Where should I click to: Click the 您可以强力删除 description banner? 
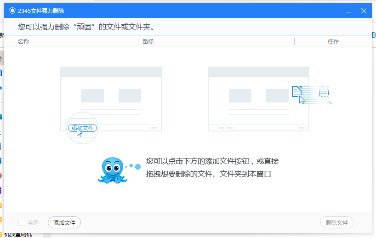(86, 27)
